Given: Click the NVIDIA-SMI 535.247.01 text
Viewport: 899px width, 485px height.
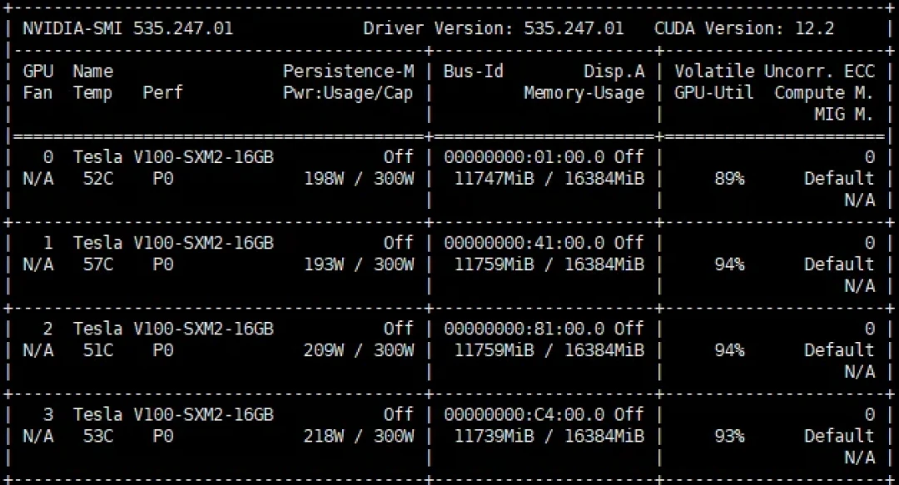Looking at the screenshot, I should tap(128, 28).
